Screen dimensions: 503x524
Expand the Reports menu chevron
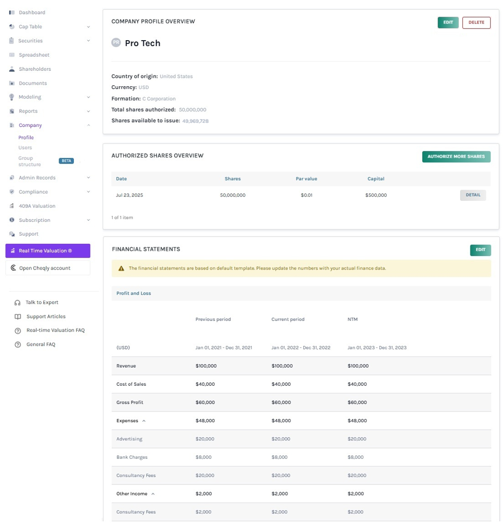coord(88,111)
